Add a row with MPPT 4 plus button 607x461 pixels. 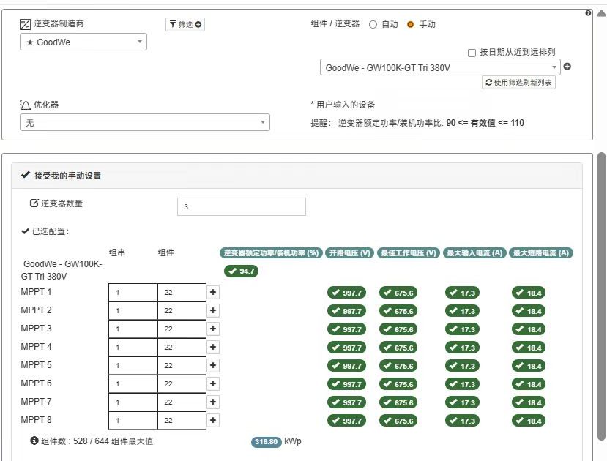(x=213, y=347)
